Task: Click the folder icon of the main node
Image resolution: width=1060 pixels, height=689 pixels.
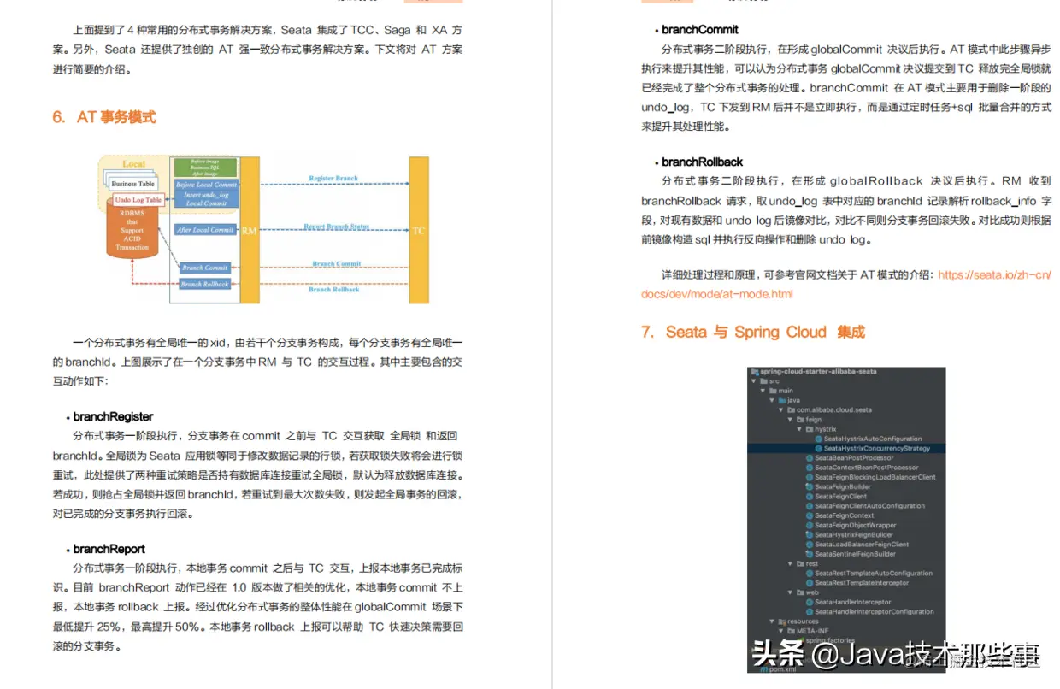Action: click(x=773, y=391)
